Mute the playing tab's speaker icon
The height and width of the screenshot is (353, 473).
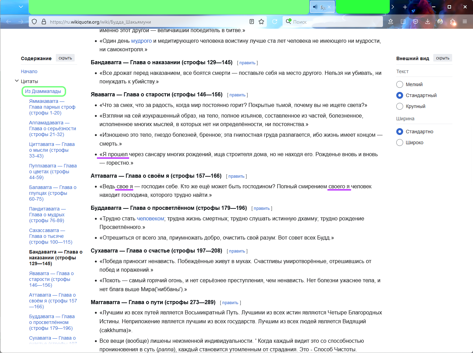(x=315, y=7)
